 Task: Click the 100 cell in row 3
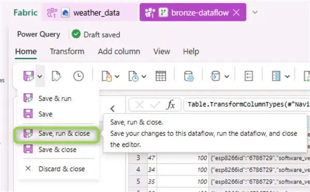(x=183, y=158)
